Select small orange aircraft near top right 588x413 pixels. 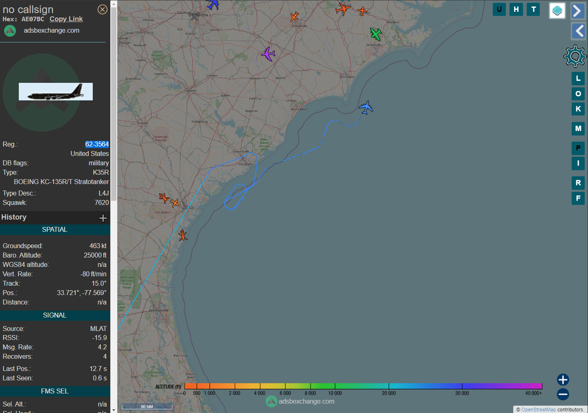pyautogui.click(x=362, y=11)
